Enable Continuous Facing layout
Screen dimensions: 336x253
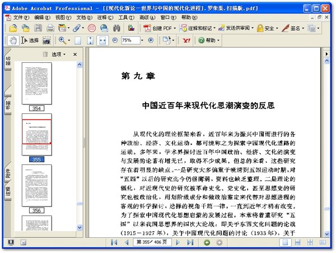point(310,242)
